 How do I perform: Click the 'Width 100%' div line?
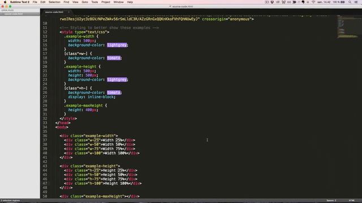(102, 153)
